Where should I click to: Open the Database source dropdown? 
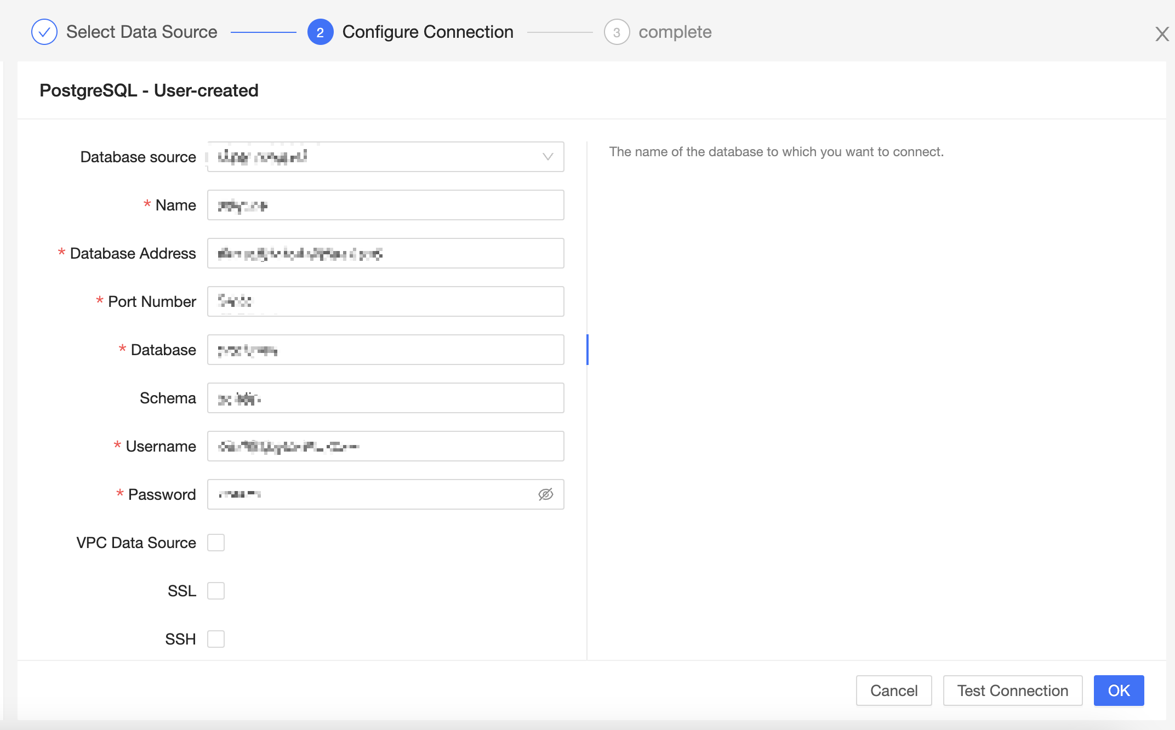pos(386,157)
